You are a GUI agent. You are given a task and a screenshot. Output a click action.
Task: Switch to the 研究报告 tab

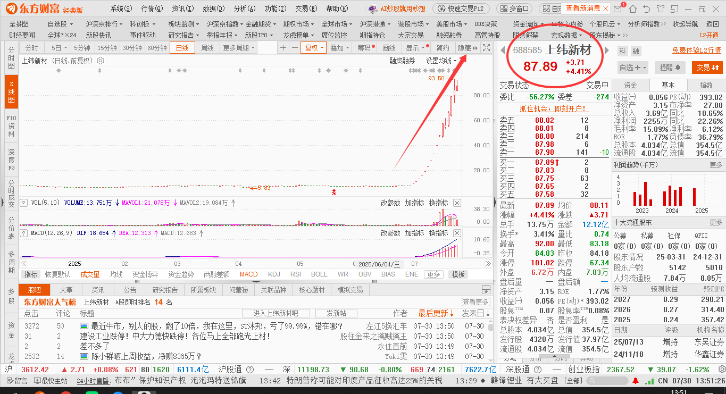click(165, 290)
